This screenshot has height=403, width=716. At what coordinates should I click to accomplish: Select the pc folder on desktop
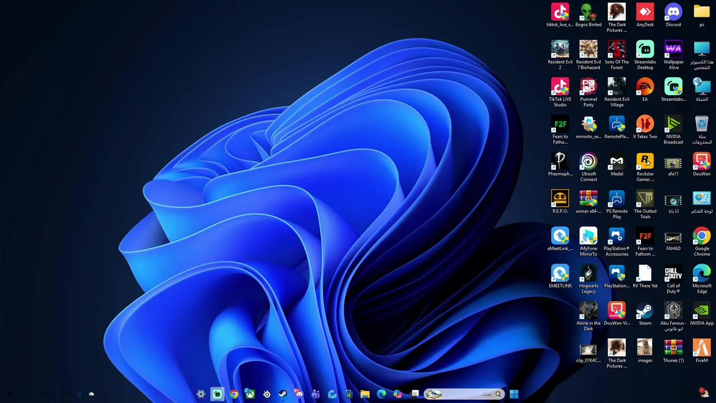[x=702, y=16]
